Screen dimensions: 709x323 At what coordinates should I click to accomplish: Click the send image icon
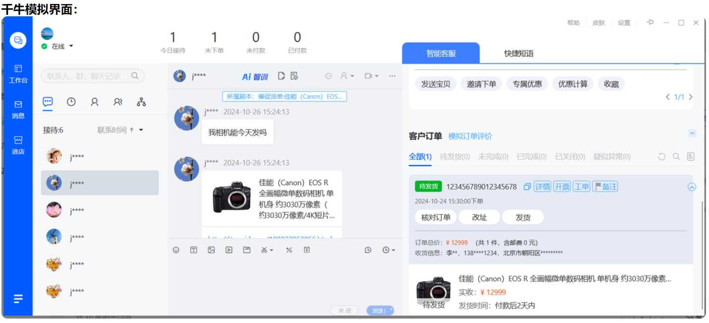tap(211, 250)
